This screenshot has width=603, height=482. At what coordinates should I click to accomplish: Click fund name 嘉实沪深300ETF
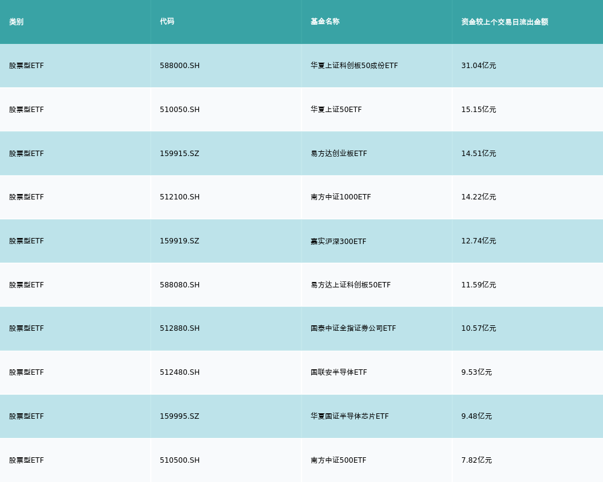(x=338, y=242)
